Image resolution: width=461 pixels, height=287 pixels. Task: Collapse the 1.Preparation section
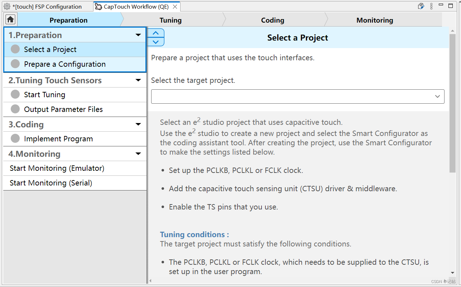pos(138,35)
